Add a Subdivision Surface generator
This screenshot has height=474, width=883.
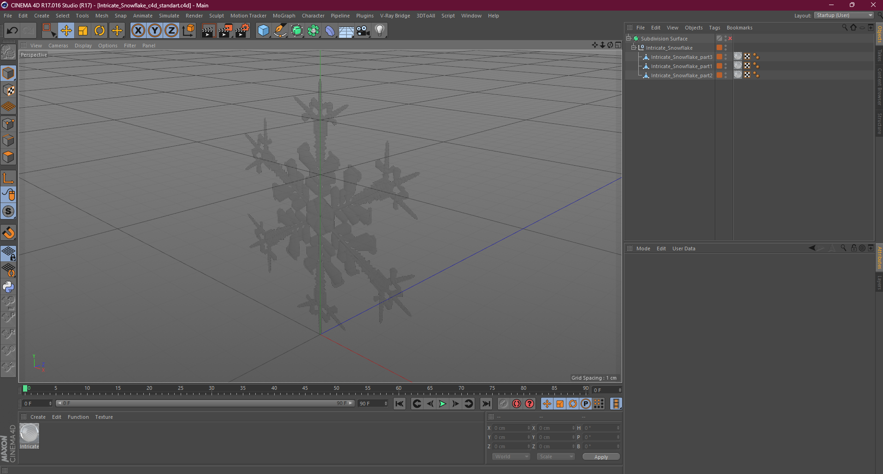[x=297, y=31]
